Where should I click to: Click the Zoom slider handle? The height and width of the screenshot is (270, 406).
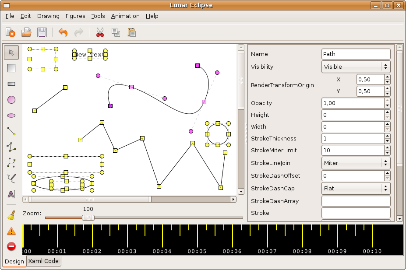(88, 218)
